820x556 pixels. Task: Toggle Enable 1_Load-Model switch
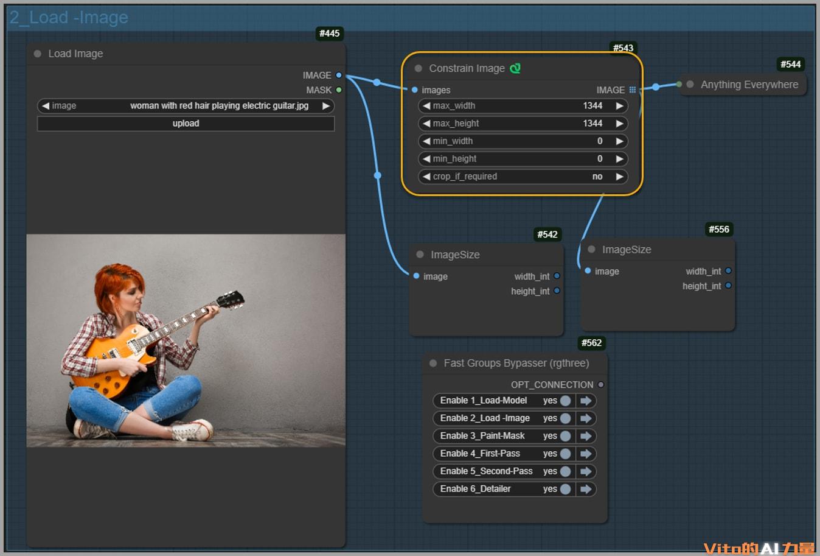tap(565, 401)
